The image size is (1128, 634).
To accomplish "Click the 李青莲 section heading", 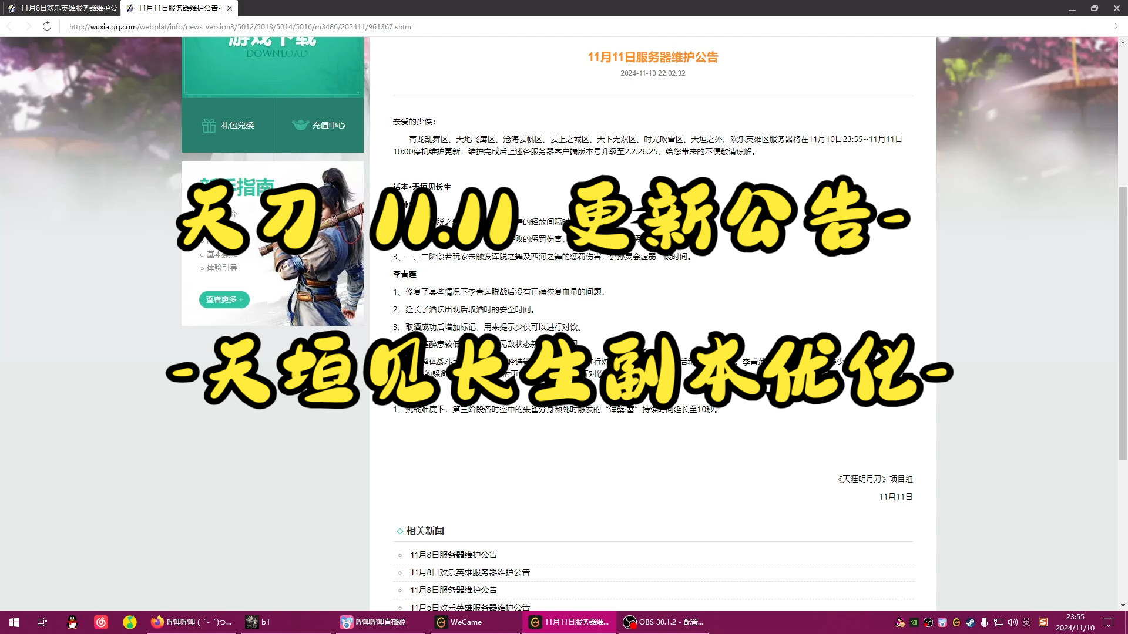I will [405, 274].
